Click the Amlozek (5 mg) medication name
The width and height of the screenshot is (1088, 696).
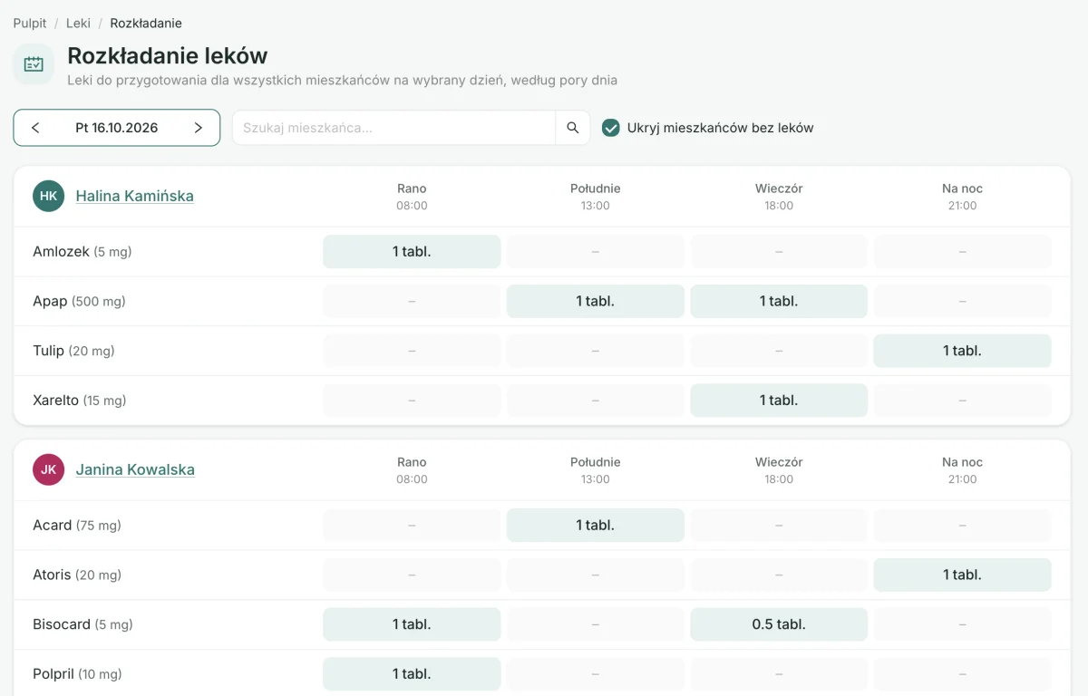tap(83, 252)
